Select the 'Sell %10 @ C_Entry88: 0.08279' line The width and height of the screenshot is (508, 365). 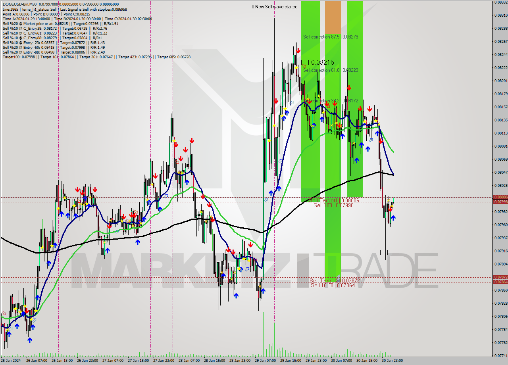[52, 38]
